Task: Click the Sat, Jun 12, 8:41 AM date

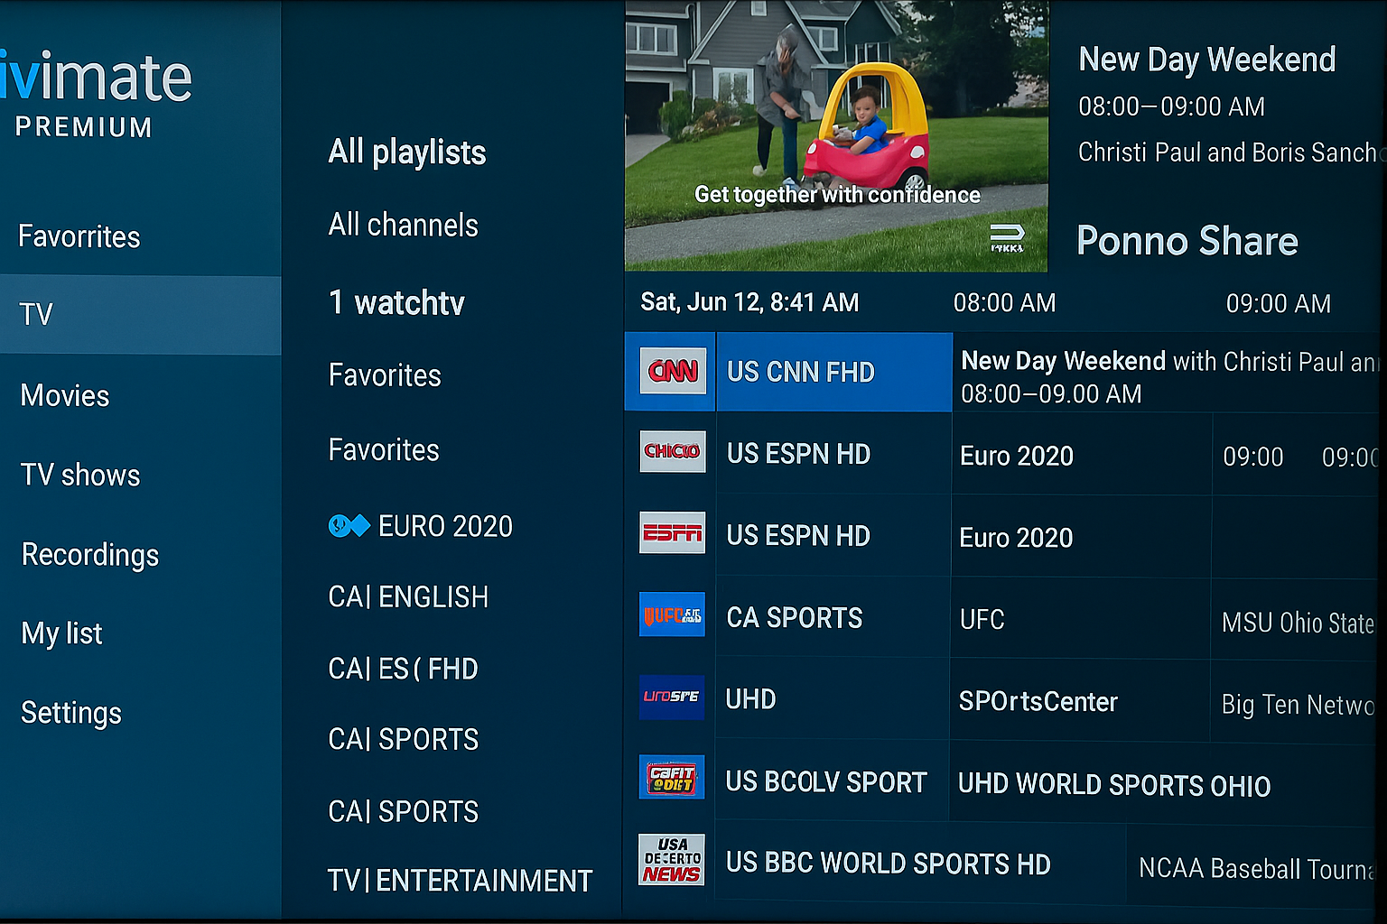Action: (x=749, y=302)
